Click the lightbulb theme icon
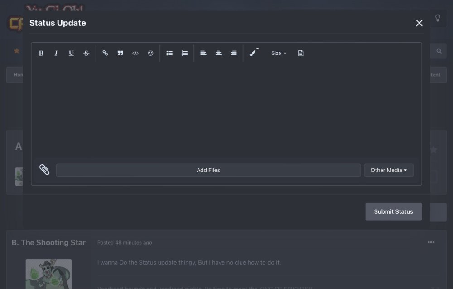The width and height of the screenshot is (453, 289). pos(438,18)
